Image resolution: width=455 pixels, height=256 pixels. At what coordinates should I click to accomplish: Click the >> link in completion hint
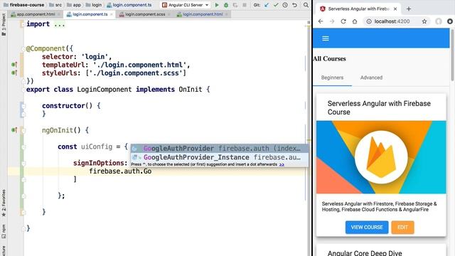coord(282,164)
